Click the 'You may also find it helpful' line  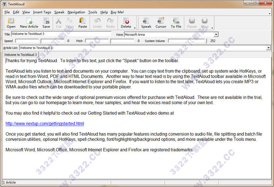pyautogui.click(x=90, y=113)
